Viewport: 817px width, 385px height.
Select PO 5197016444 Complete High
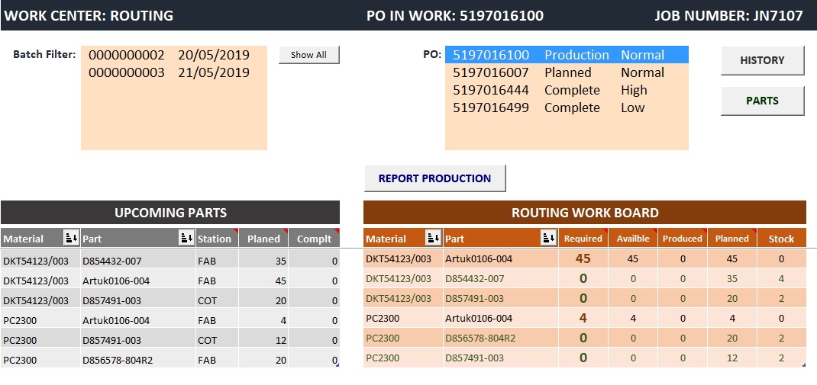coord(567,90)
